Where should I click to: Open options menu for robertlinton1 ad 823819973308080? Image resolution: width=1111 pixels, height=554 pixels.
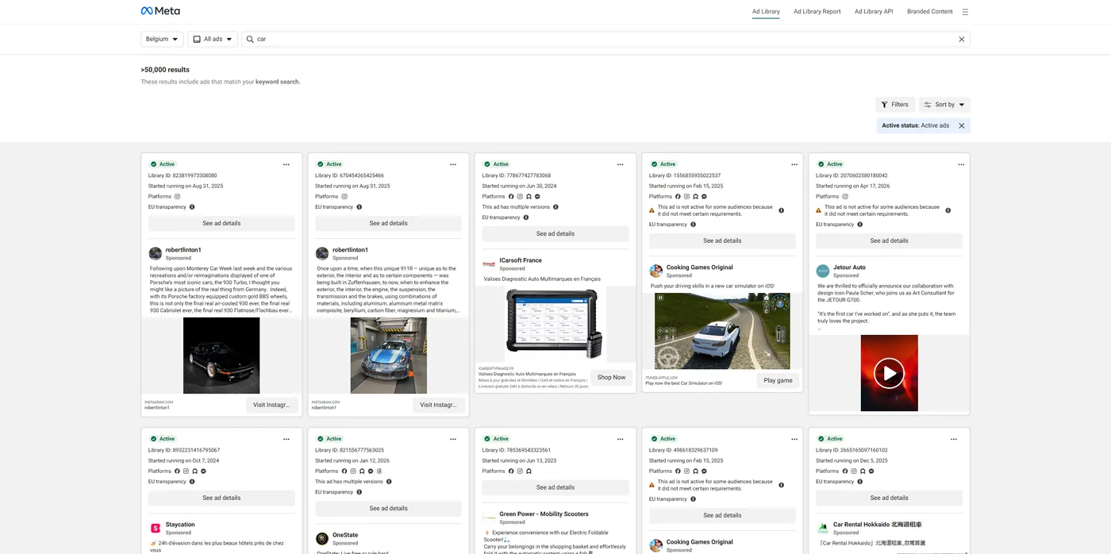286,164
